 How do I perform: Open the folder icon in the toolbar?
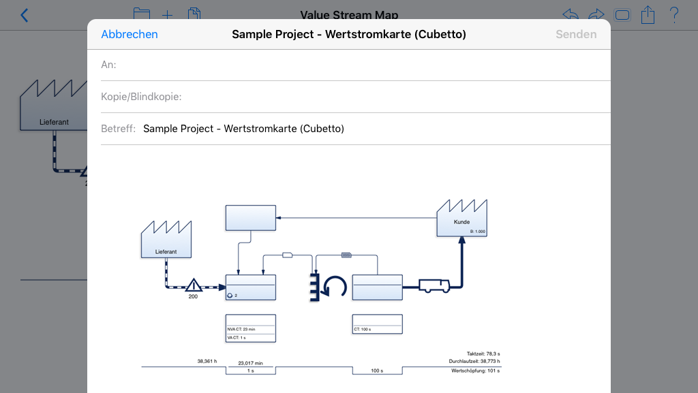142,14
